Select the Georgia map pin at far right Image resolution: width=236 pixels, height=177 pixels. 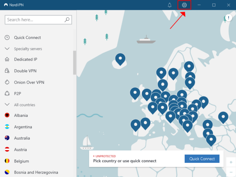[x=223, y=118]
